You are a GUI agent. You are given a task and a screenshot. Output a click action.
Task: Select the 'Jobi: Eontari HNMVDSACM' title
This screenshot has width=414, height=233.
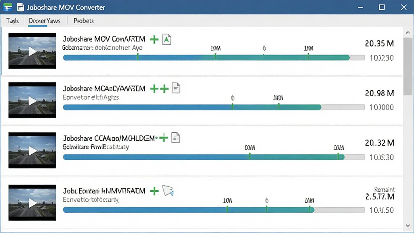pos(104,191)
